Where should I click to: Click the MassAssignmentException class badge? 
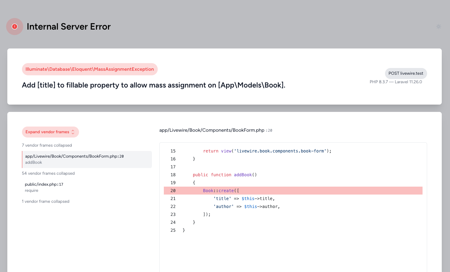pyautogui.click(x=90, y=69)
